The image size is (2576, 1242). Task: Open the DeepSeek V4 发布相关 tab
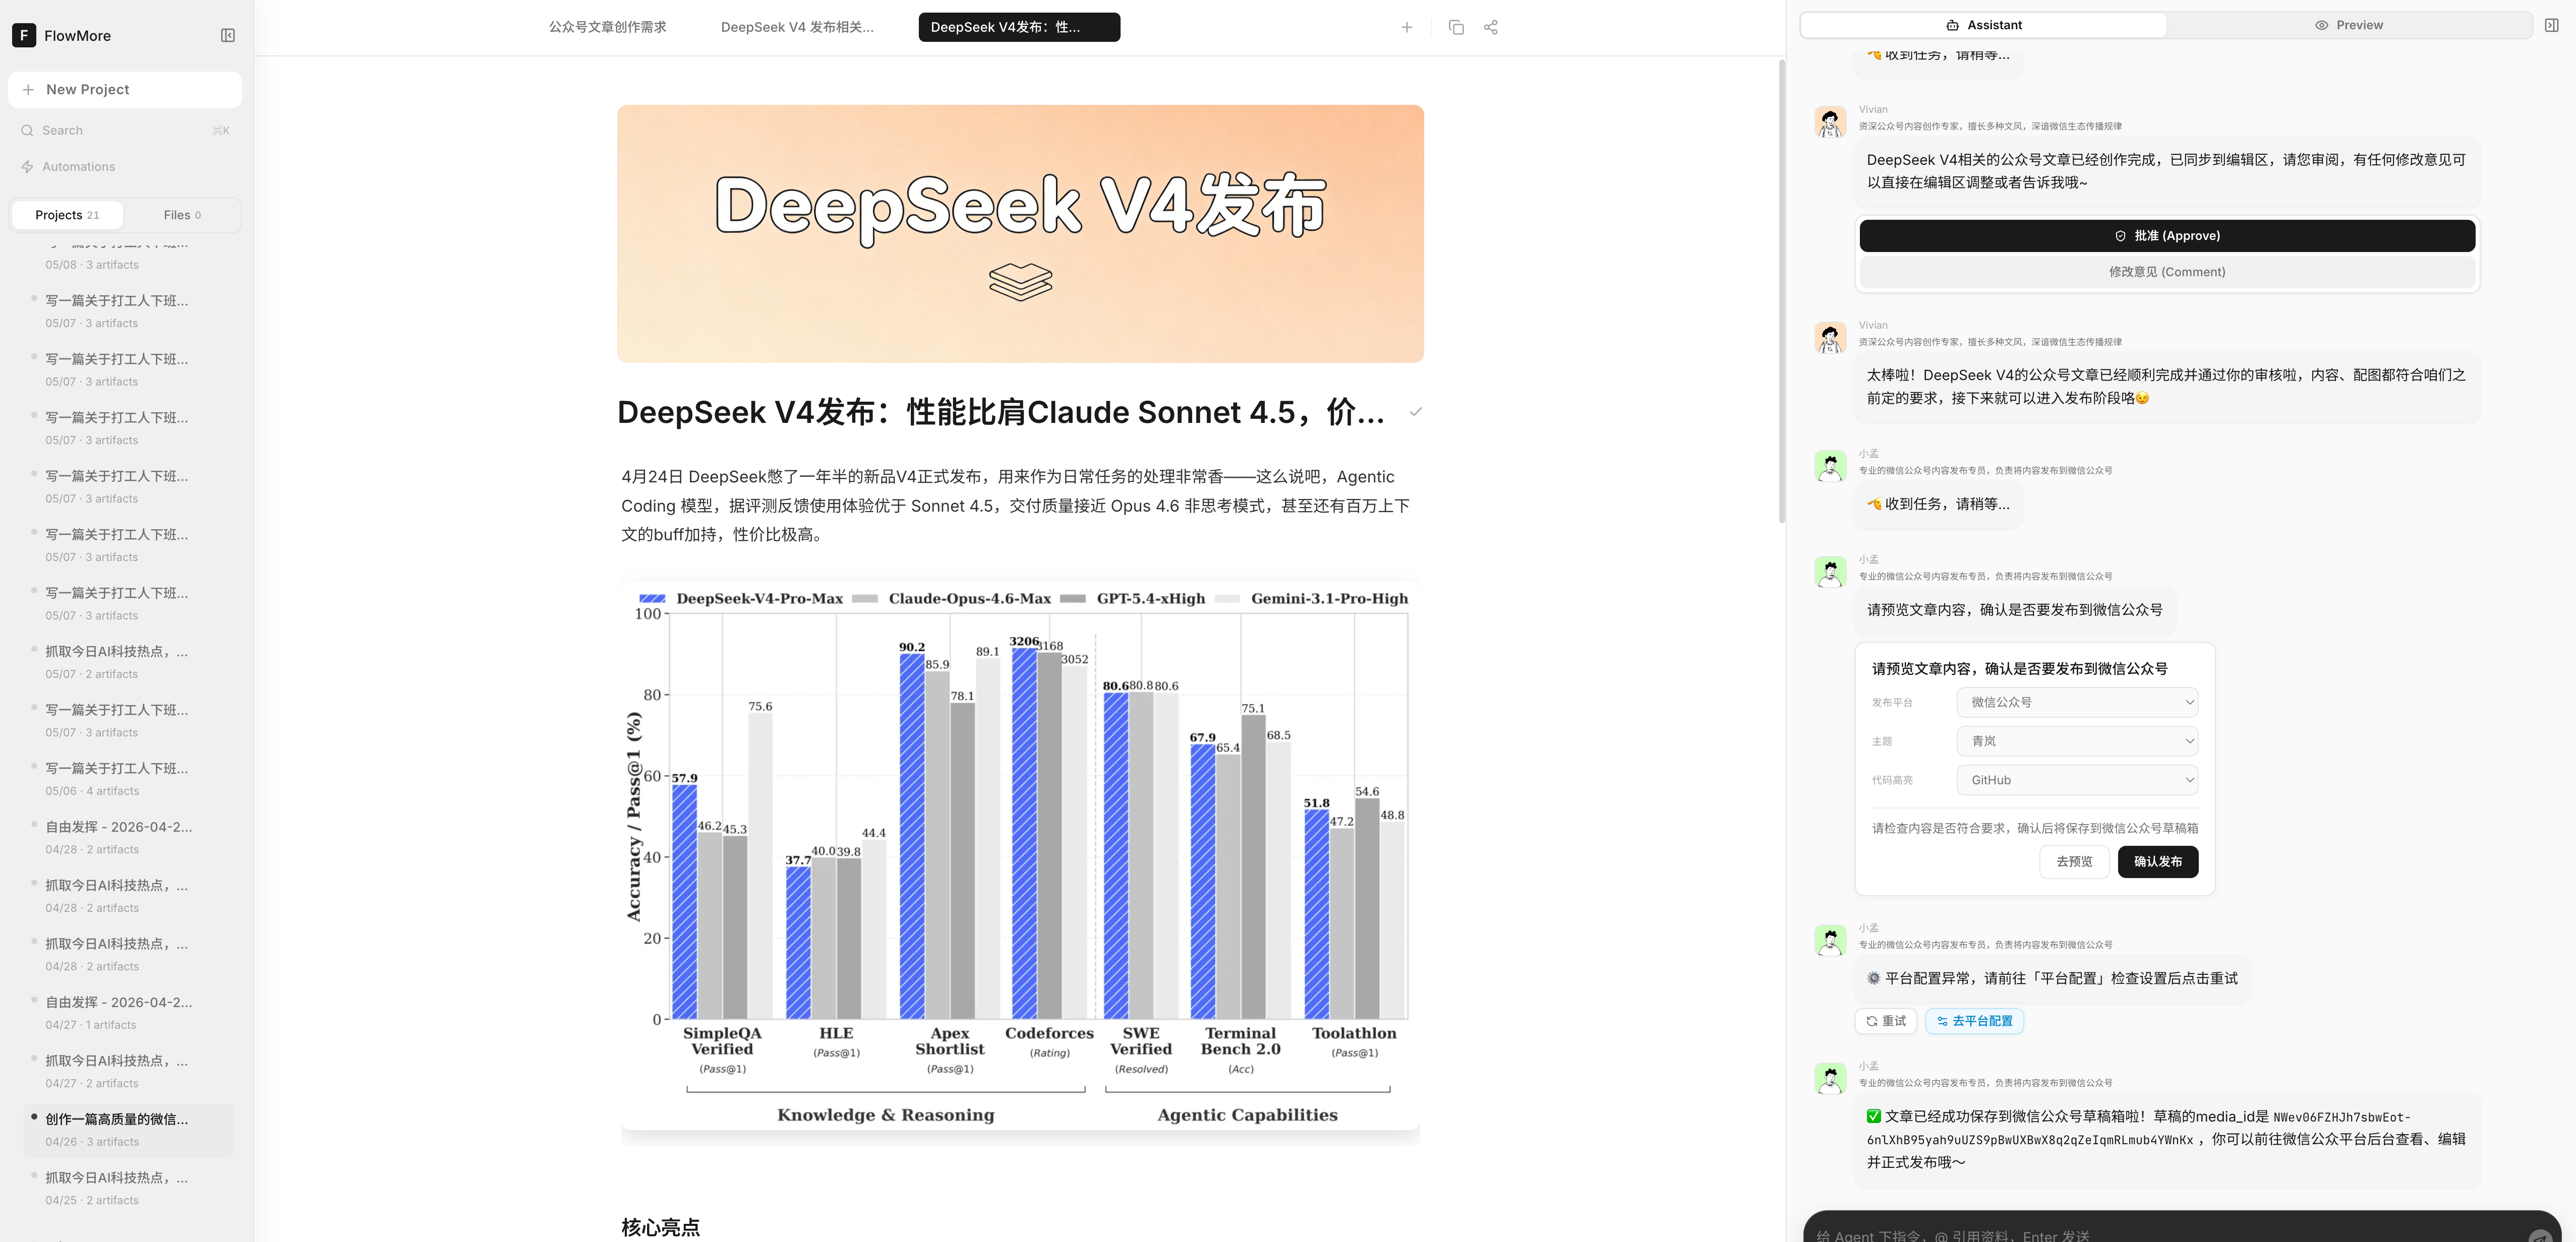pos(797,27)
